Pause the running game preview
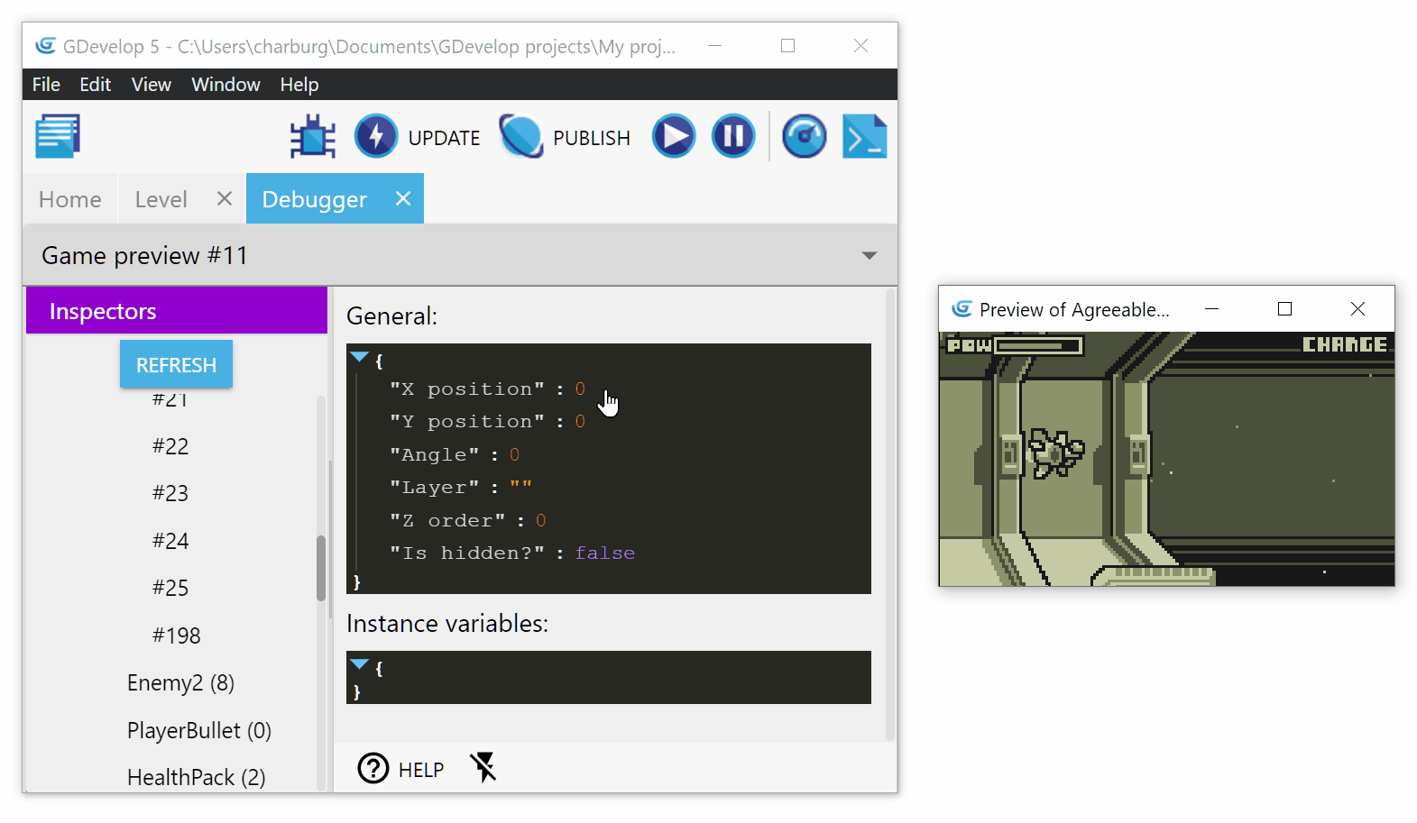The width and height of the screenshot is (1417, 823). tap(733, 137)
